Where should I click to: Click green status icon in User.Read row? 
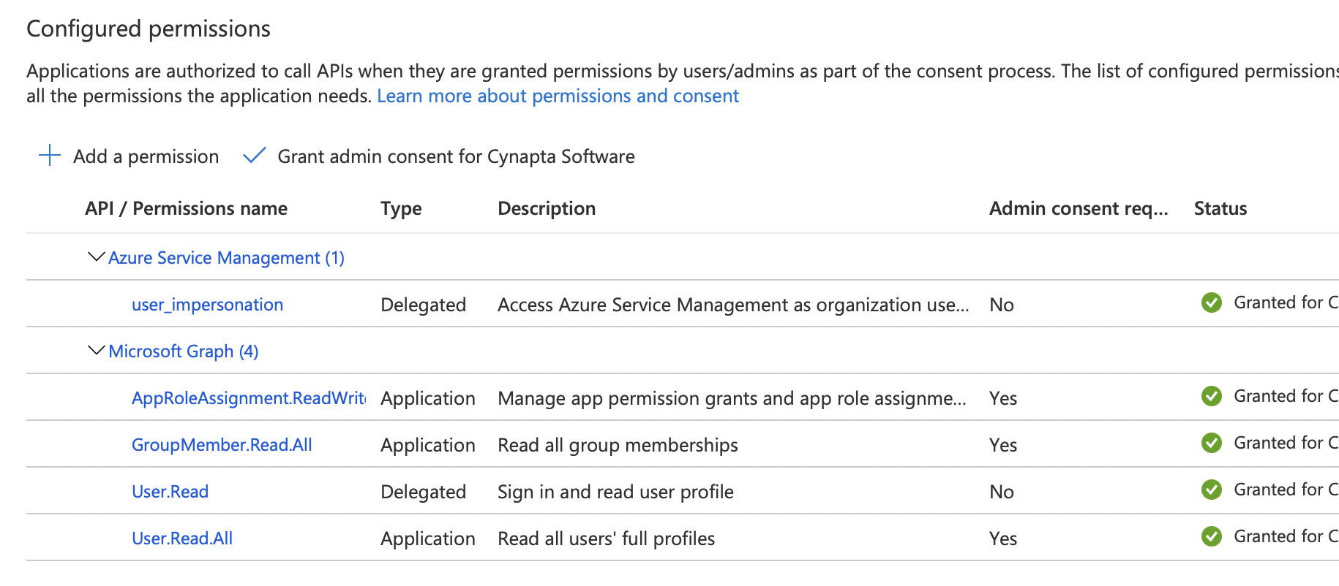tap(1211, 490)
